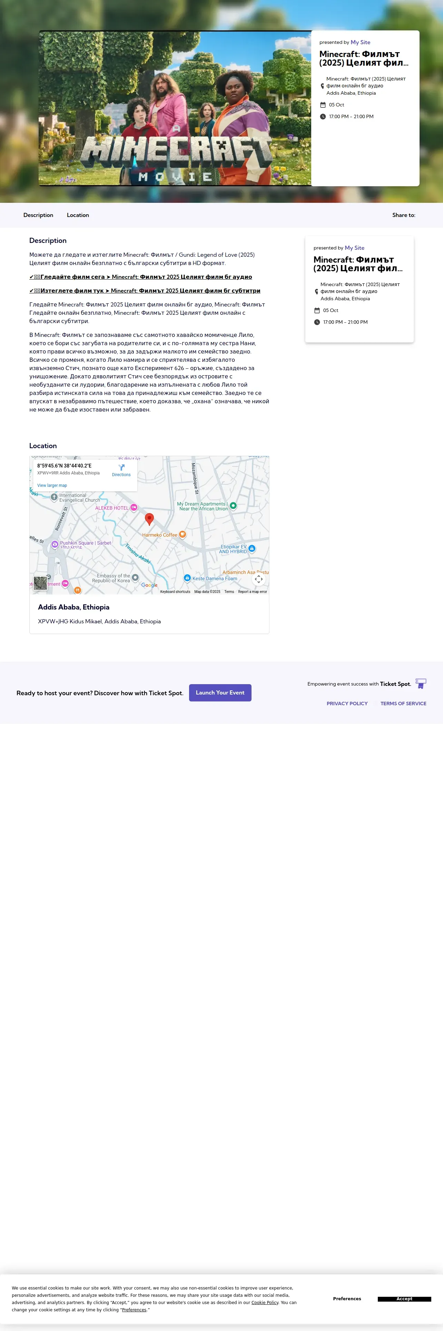The height and width of the screenshot is (1331, 443).
Task: Click the Pushkin Square purple pin
Action: point(55,544)
